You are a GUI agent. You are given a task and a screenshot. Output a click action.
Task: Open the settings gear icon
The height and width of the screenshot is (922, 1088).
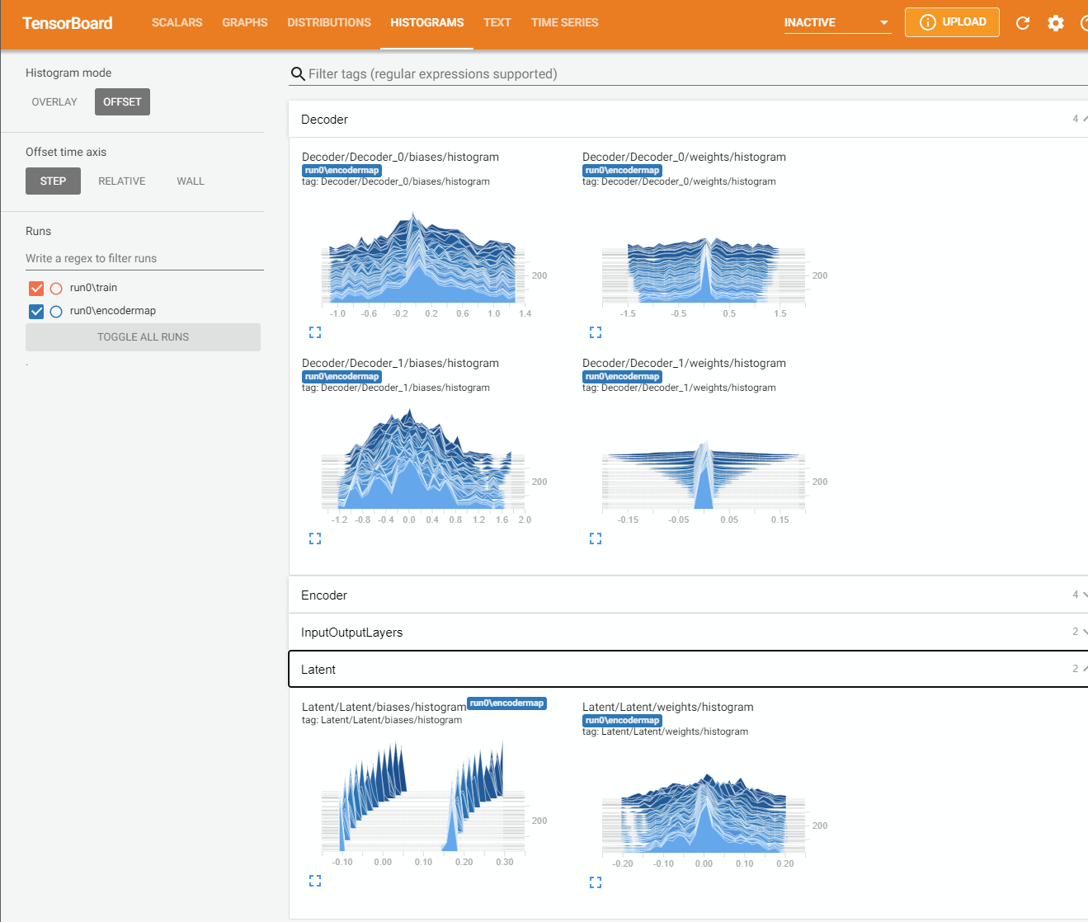click(1056, 23)
